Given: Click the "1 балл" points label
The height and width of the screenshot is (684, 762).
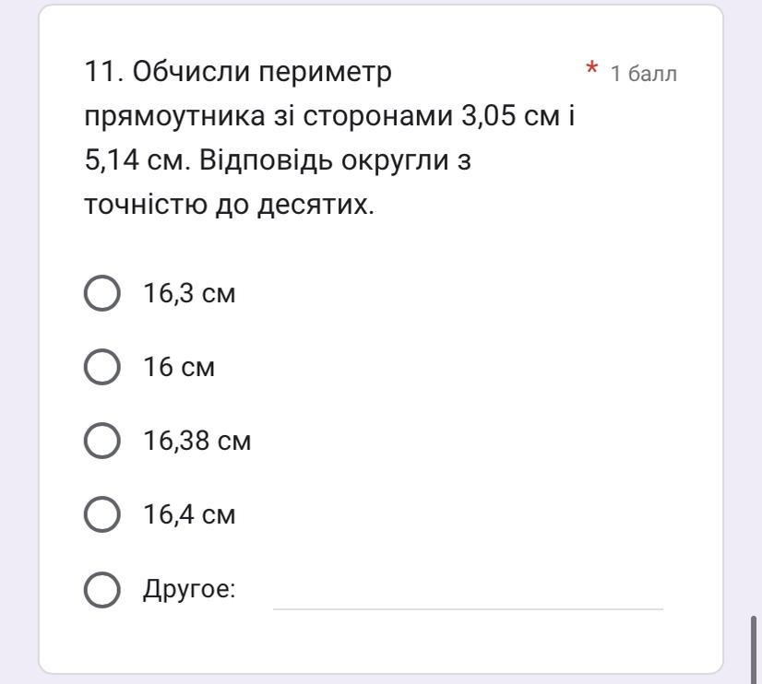Looking at the screenshot, I should (x=643, y=74).
